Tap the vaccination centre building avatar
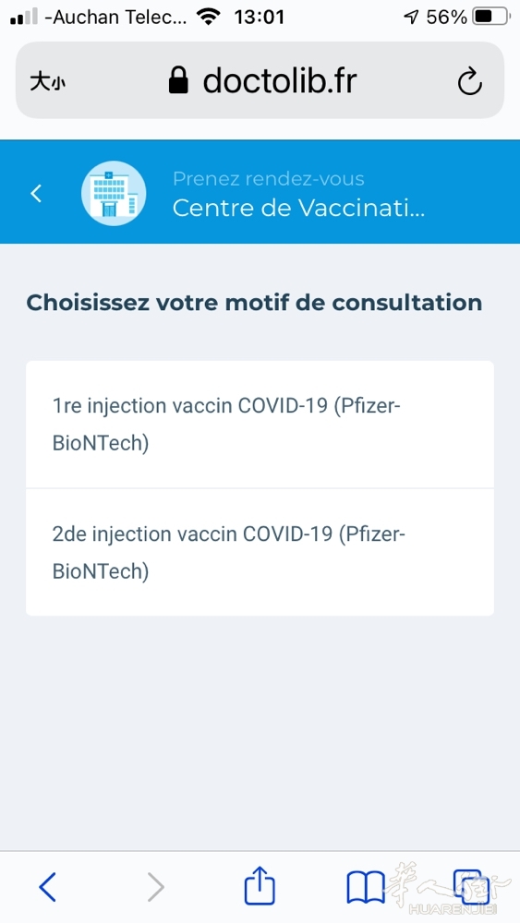 114,193
